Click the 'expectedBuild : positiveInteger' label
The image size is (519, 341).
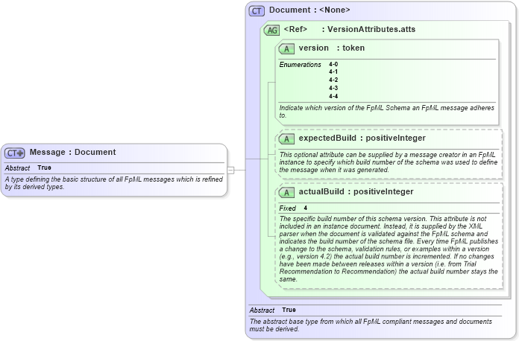coord(362,138)
